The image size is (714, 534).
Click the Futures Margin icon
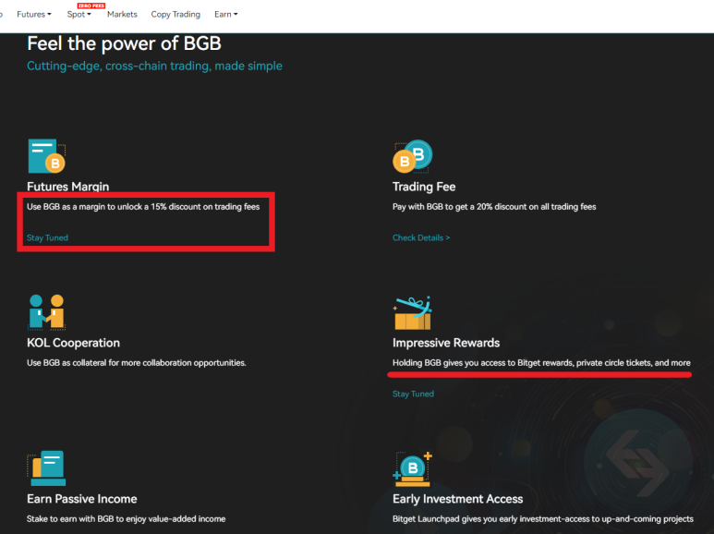pyautogui.click(x=46, y=156)
